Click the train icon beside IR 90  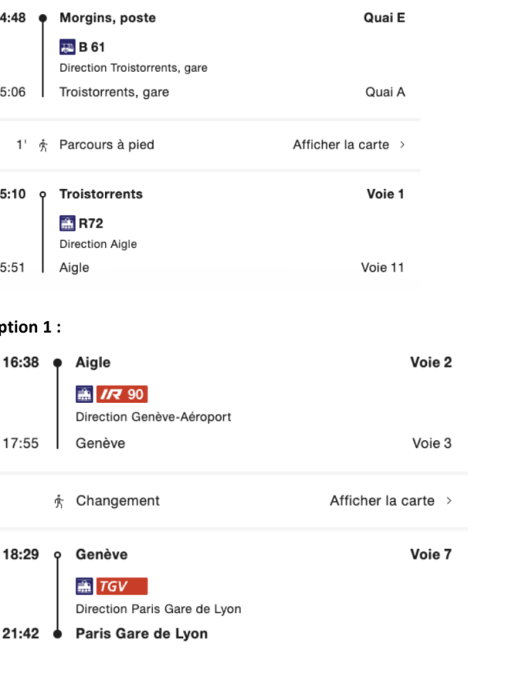(84, 394)
